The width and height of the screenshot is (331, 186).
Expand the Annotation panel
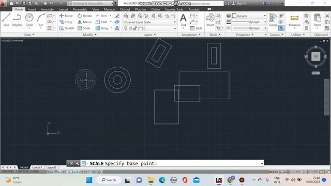point(191,35)
